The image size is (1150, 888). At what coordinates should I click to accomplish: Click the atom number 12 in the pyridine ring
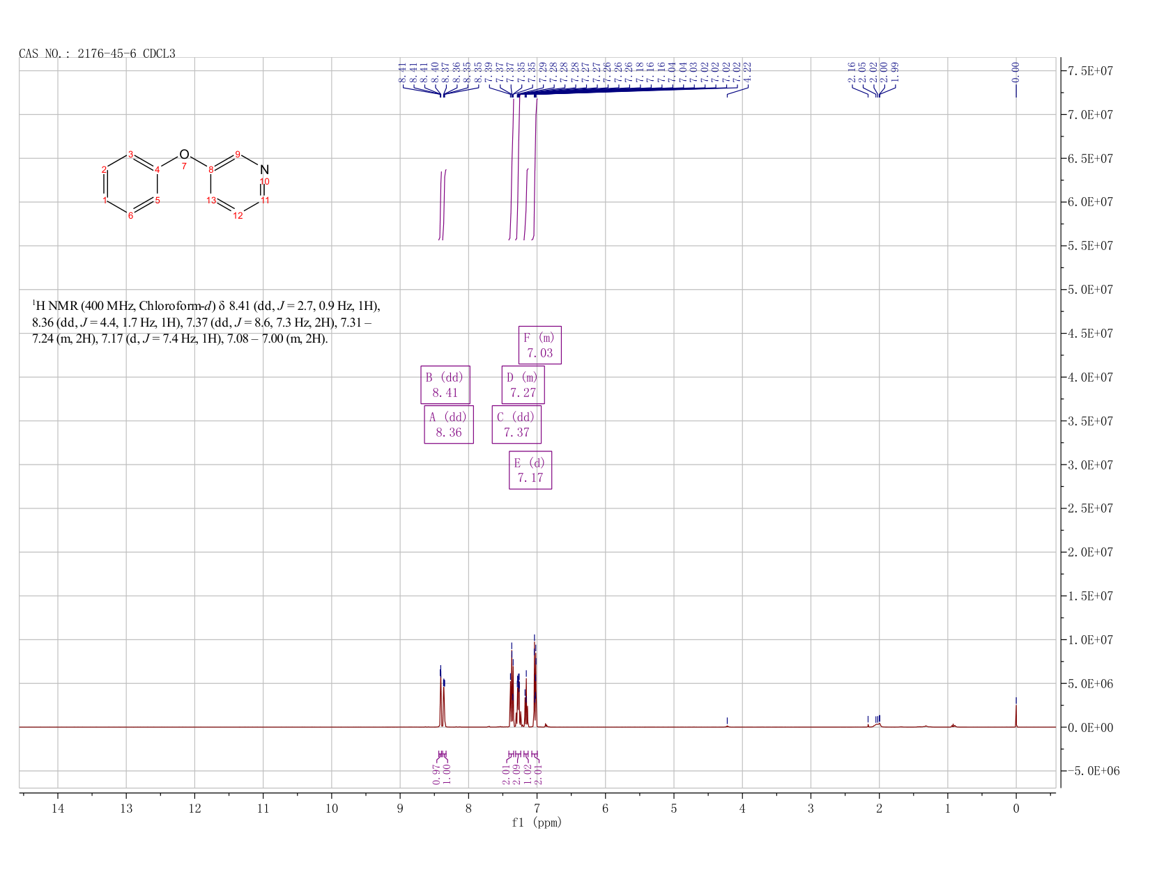[x=238, y=216]
